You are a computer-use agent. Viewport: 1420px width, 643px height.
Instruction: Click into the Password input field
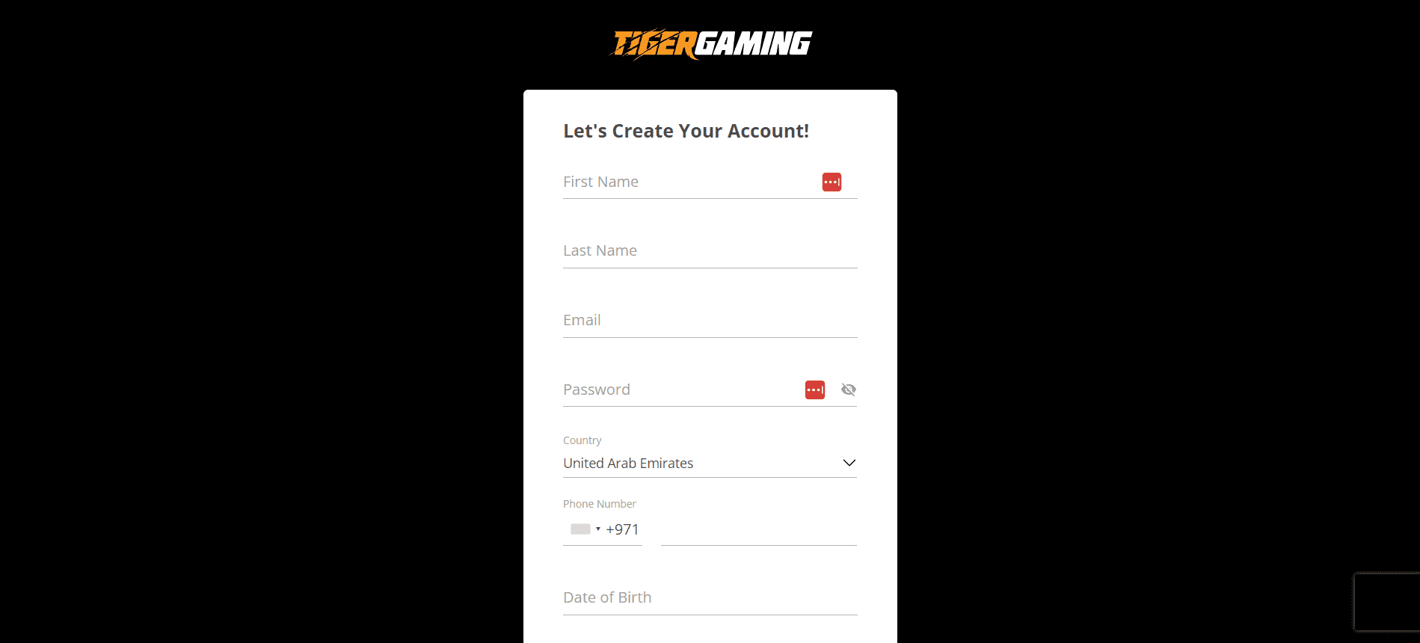coord(682,390)
